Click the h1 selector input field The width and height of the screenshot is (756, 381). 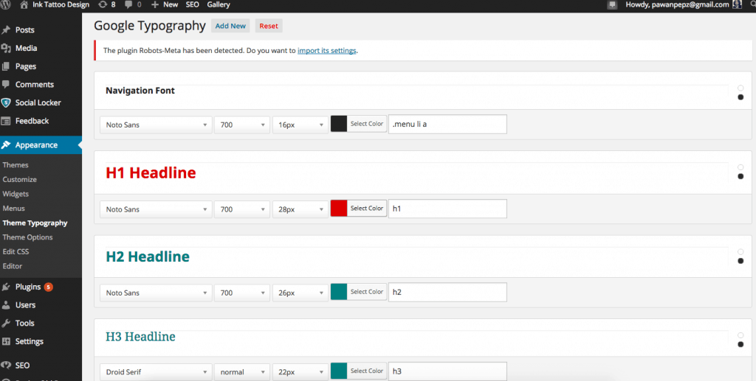tap(447, 209)
